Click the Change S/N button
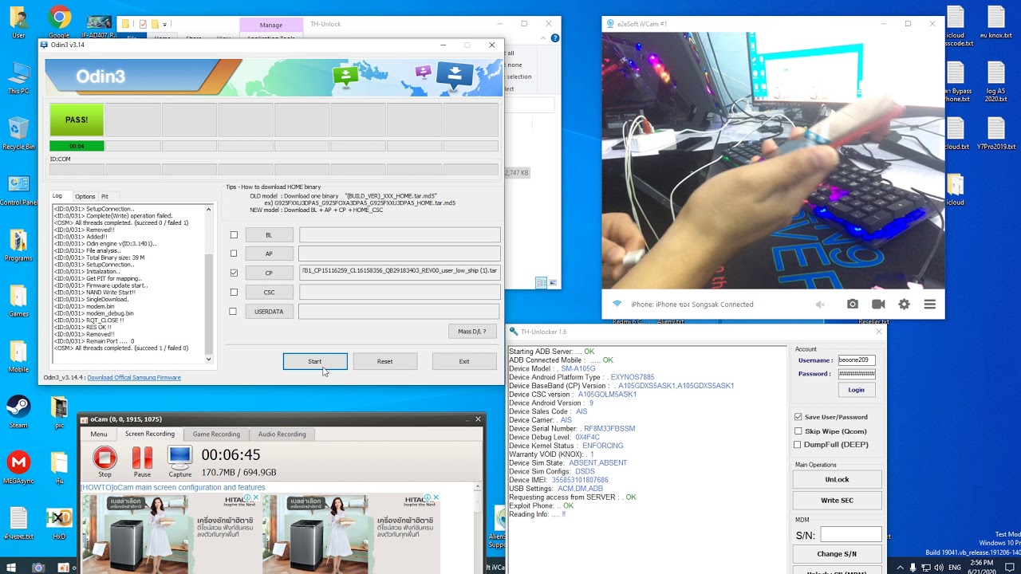The image size is (1021, 574). coord(837,553)
